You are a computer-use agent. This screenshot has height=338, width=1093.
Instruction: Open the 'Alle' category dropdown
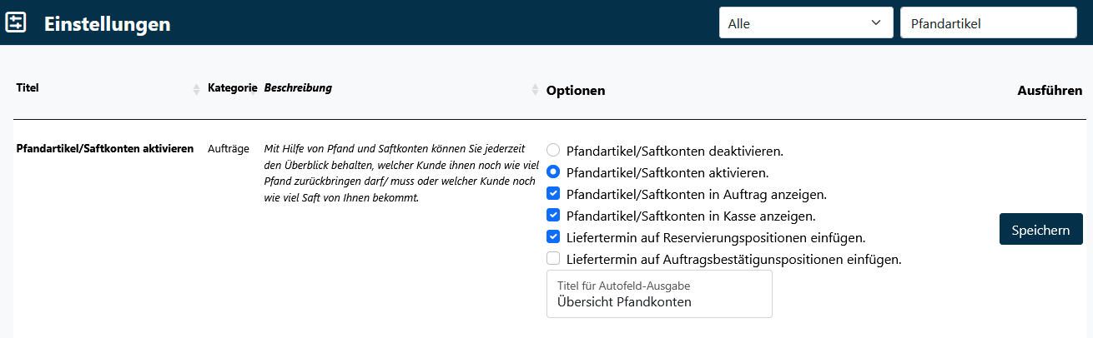pyautogui.click(x=805, y=23)
